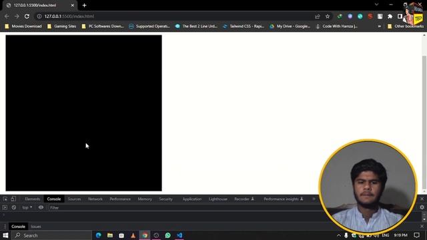The width and height of the screenshot is (427, 240).
Task: Open VLC media player from the taskbar
Action: coord(133,235)
